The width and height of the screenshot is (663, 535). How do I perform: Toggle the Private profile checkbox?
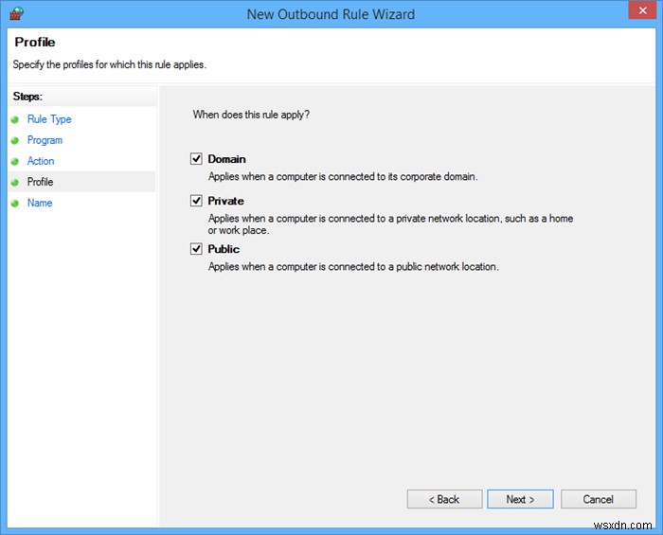click(x=196, y=201)
